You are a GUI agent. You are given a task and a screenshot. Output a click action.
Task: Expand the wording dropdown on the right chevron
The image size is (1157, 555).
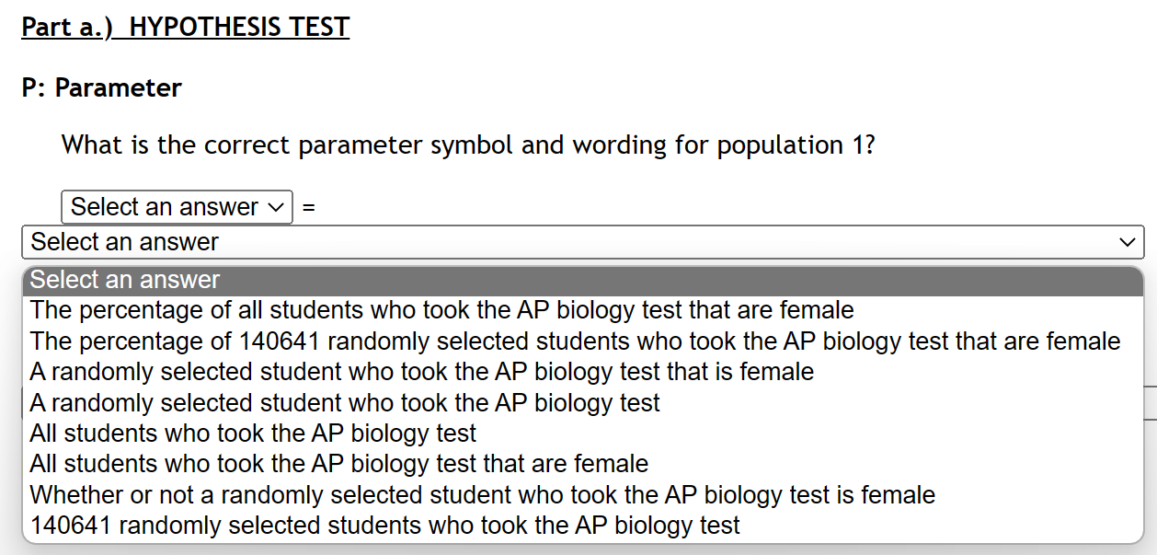click(x=1129, y=242)
